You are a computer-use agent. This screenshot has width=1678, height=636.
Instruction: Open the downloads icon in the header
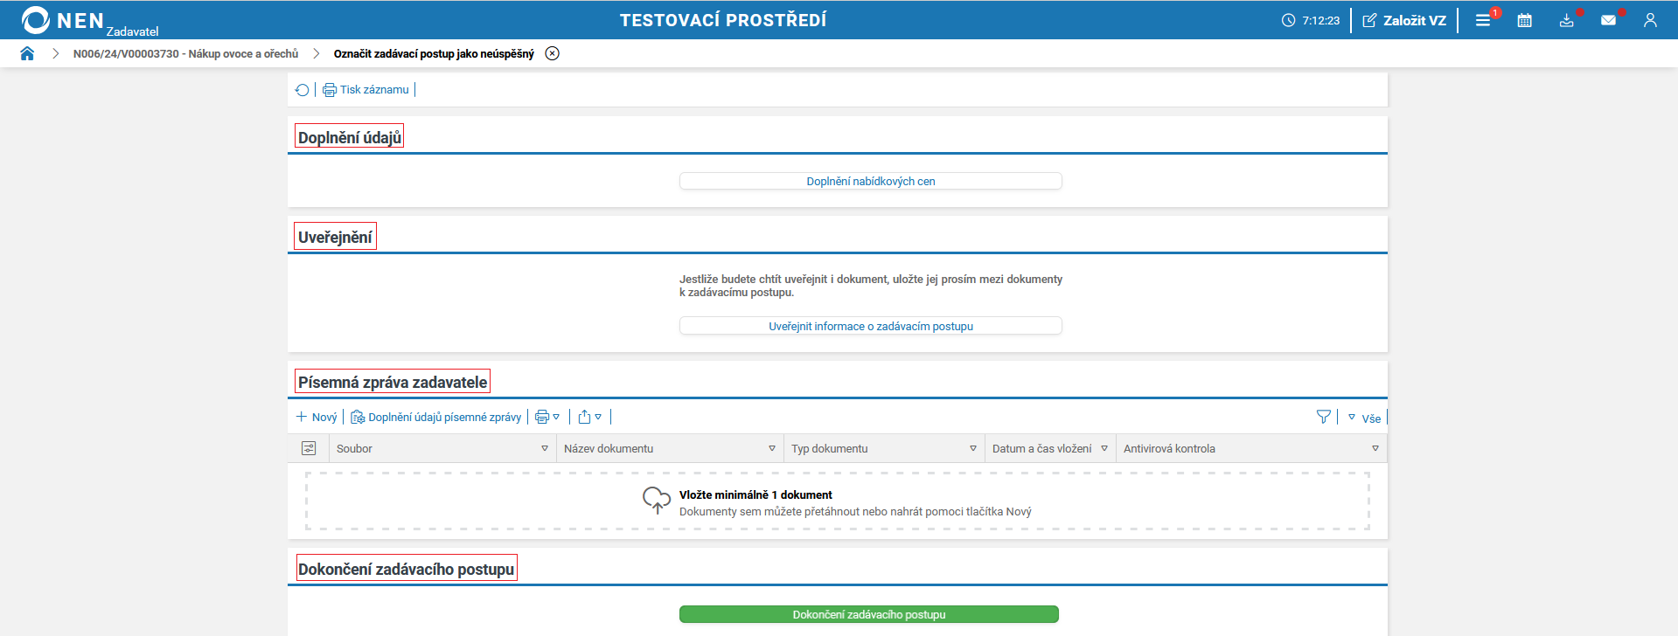pyautogui.click(x=1566, y=20)
